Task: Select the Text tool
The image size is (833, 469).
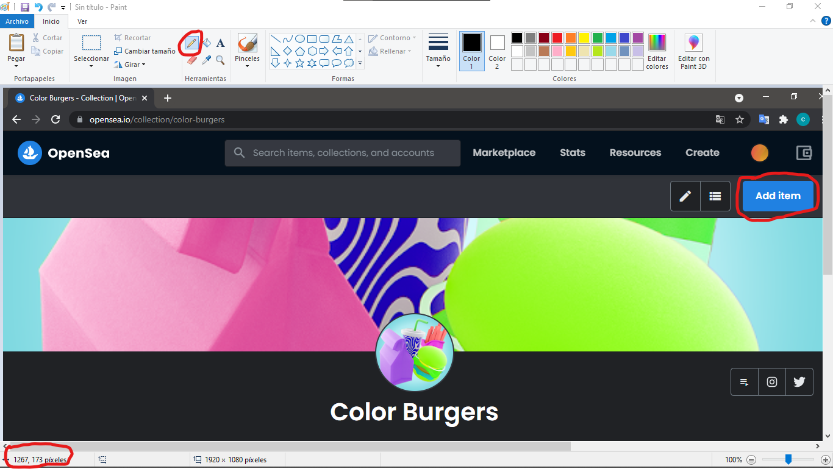Action: pyautogui.click(x=220, y=43)
